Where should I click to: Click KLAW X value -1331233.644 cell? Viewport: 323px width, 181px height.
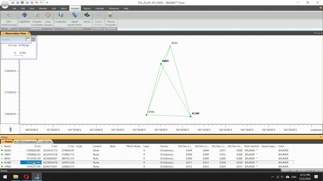pos(31,162)
